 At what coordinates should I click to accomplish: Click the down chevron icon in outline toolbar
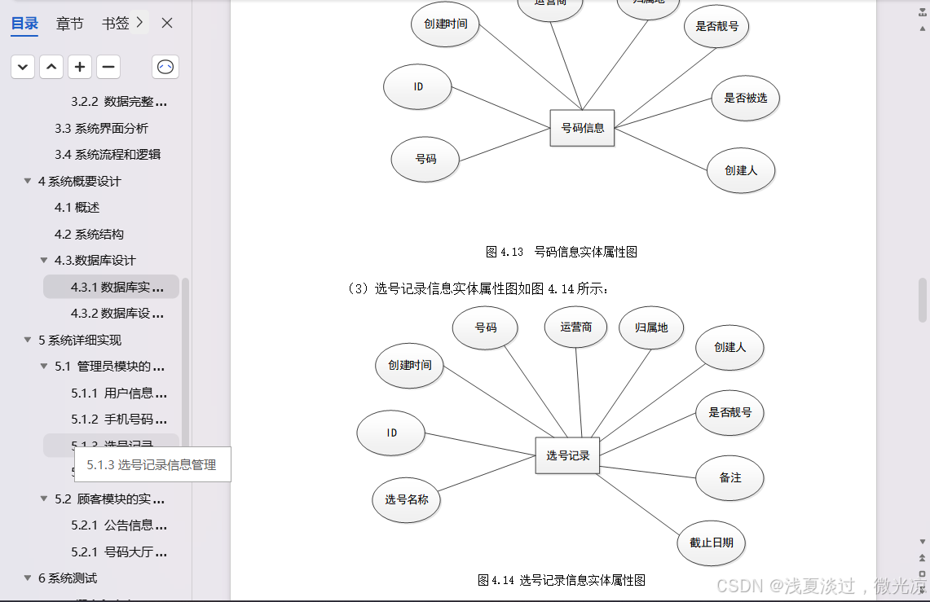coord(22,67)
